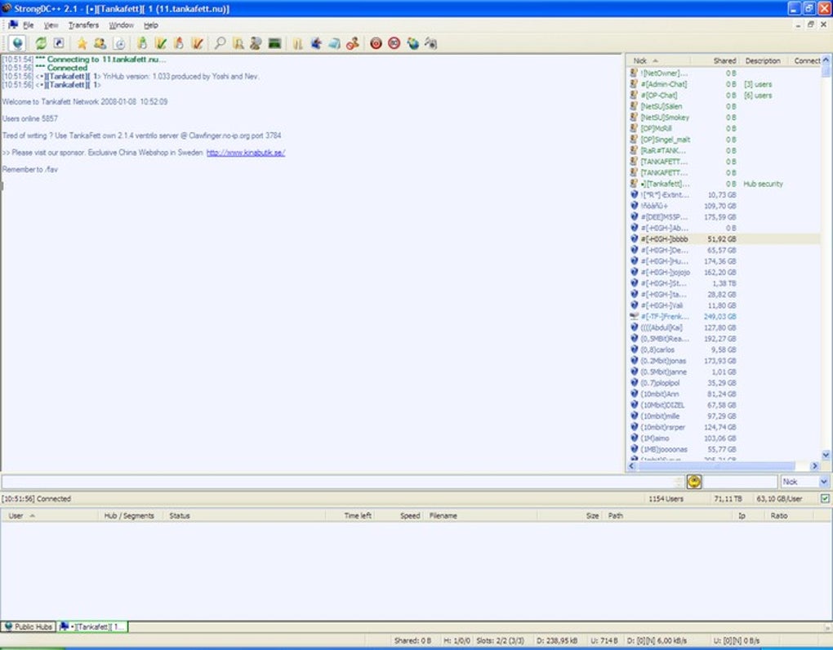Open the Transfers menu
Screen dimensions: 833x650
pos(83,25)
